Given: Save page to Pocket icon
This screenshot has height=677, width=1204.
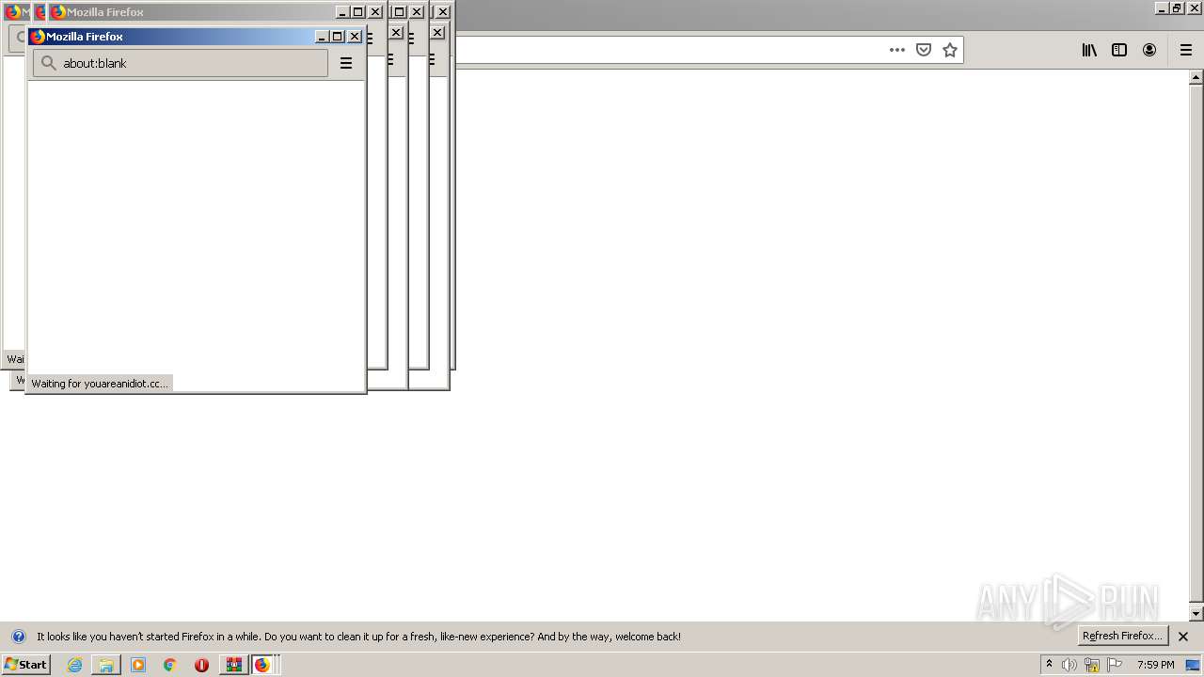Looking at the screenshot, I should click(924, 50).
